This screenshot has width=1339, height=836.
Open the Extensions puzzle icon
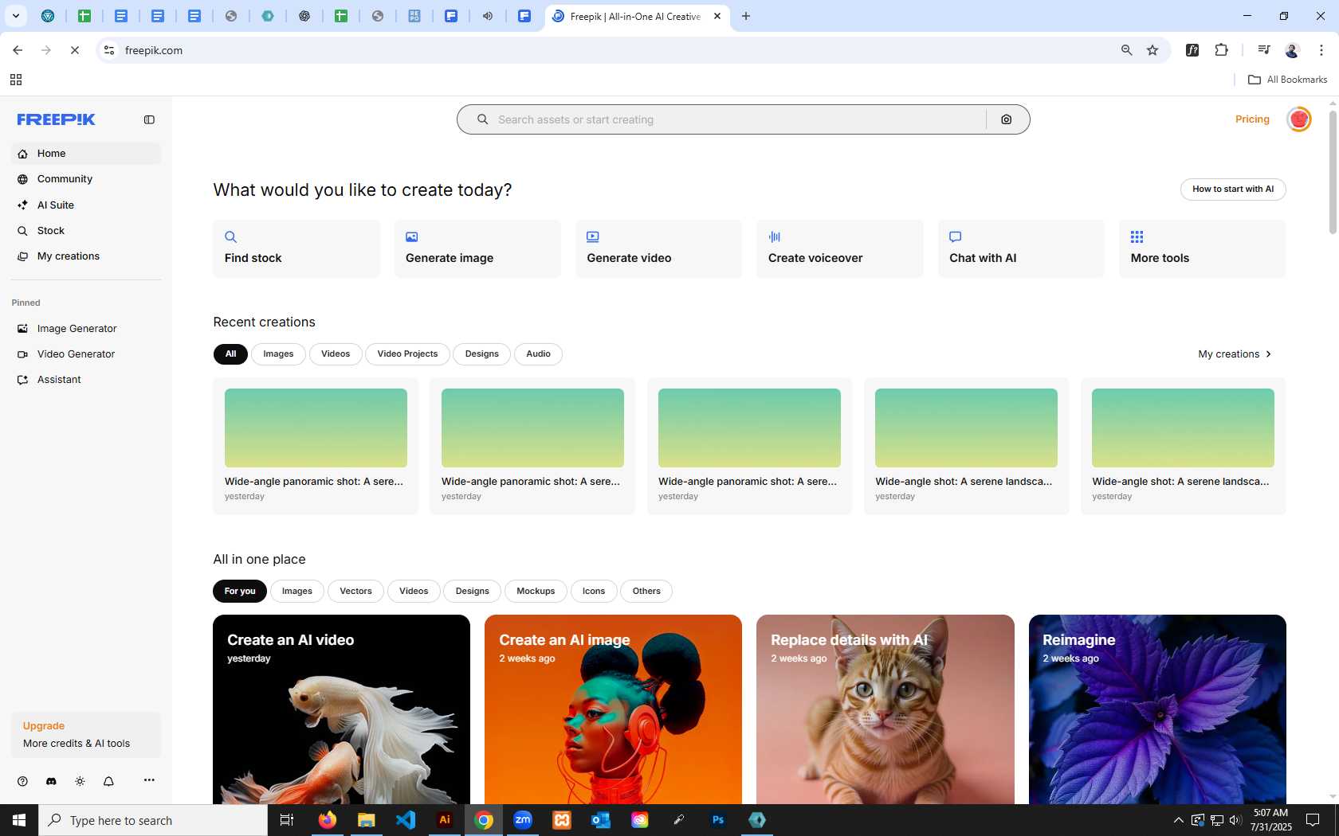(1221, 50)
